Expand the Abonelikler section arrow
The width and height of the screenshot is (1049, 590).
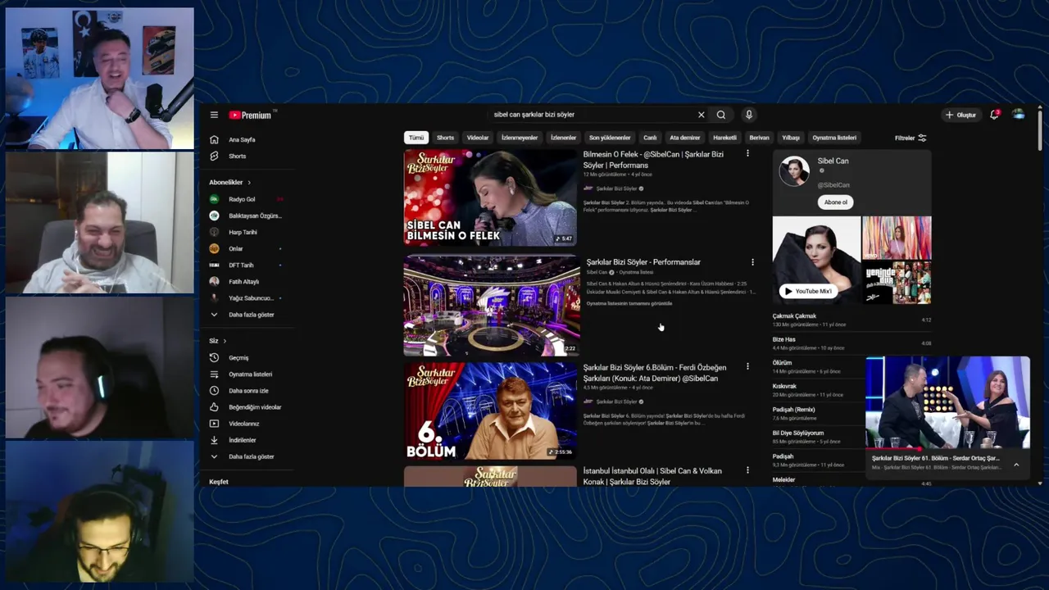(x=249, y=182)
